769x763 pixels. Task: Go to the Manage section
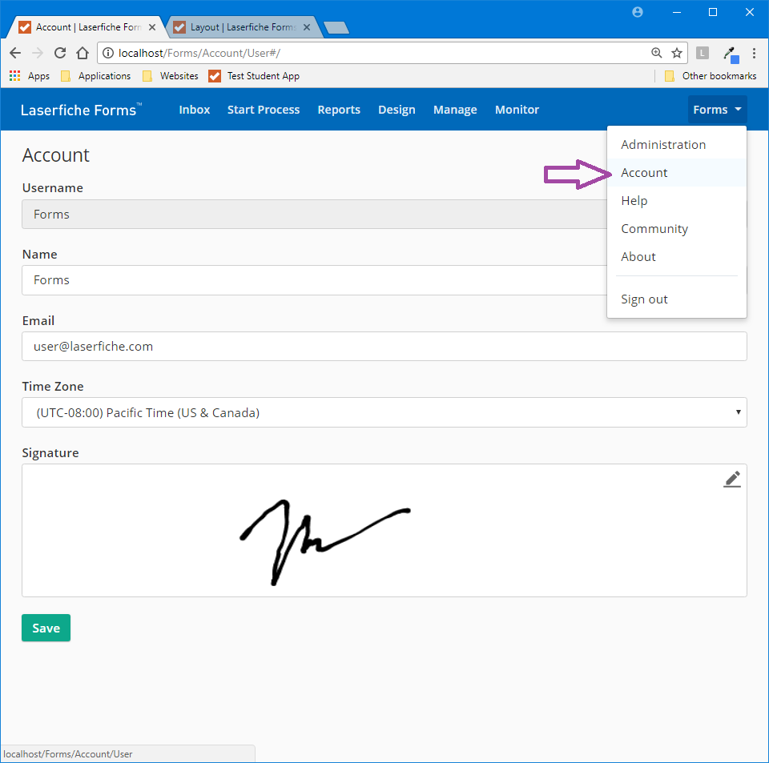455,110
